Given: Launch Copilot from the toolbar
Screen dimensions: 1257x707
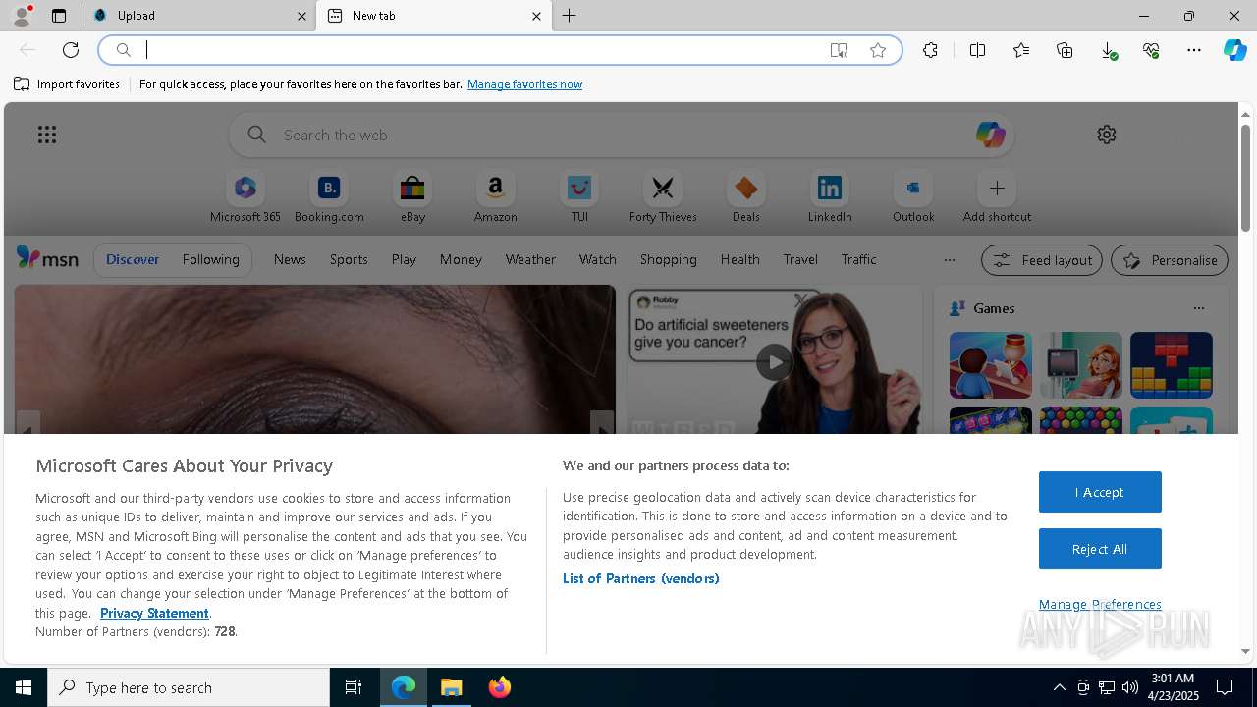Looking at the screenshot, I should coord(1234,50).
